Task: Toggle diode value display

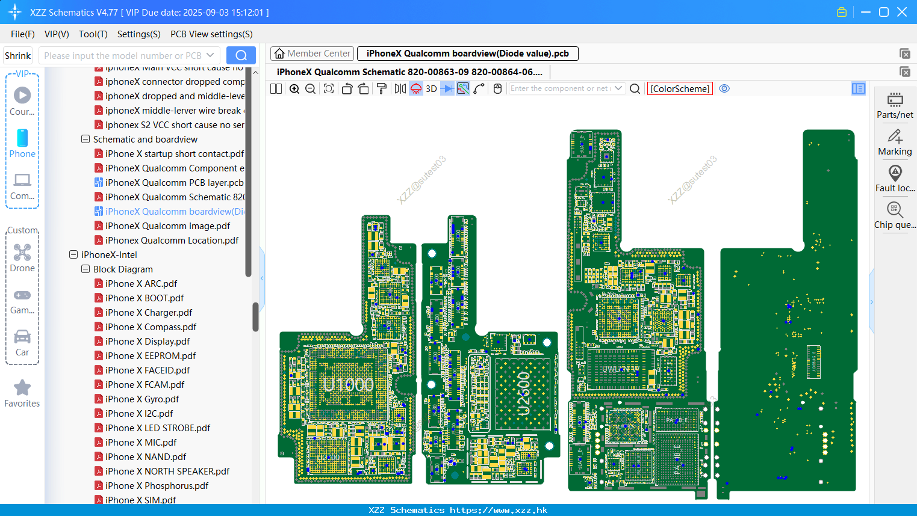Action: pos(447,89)
